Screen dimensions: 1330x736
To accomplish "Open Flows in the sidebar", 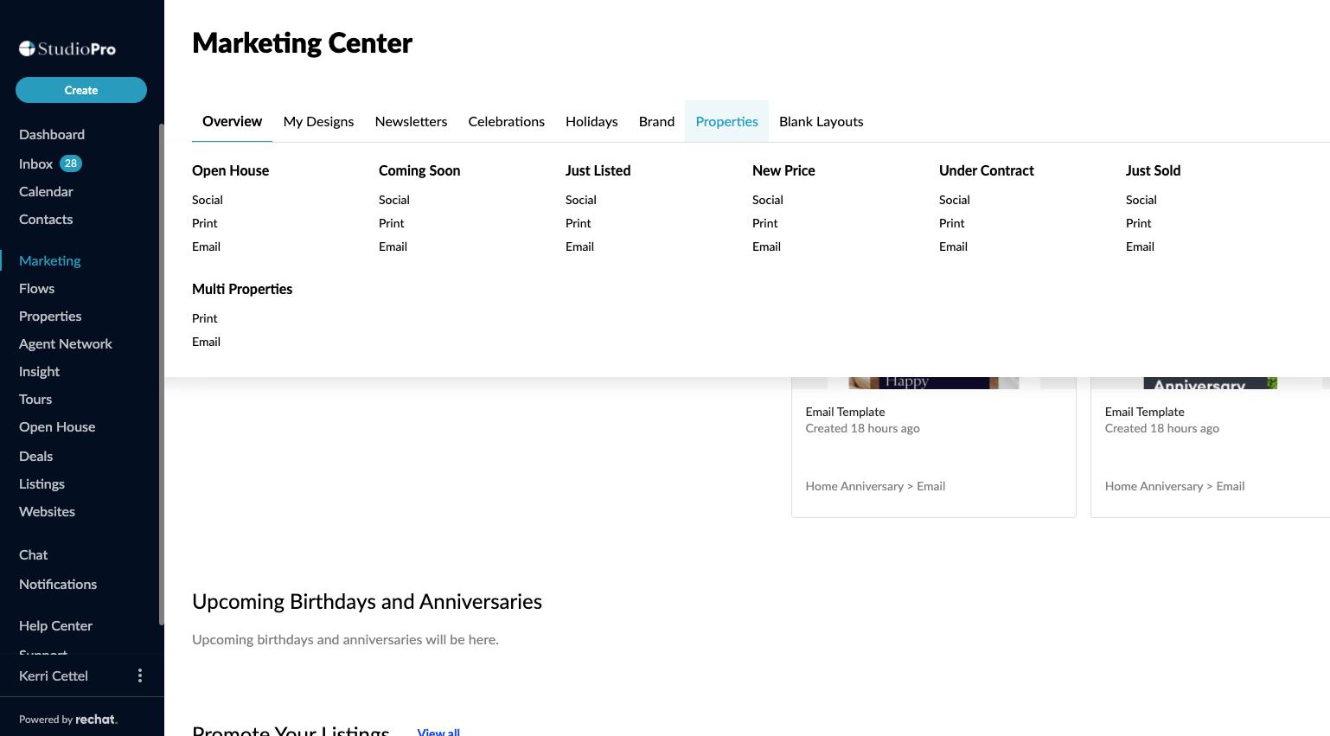I will pos(36,288).
